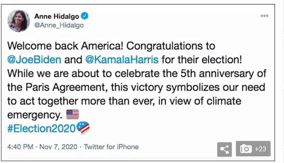Image resolution: width=284 pixels, height=163 pixels.
Task: Open the @KamalaHarris mention link
Action: click(x=122, y=59)
